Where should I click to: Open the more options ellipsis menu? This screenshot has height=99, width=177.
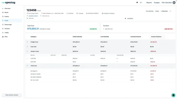(x=170, y=11)
